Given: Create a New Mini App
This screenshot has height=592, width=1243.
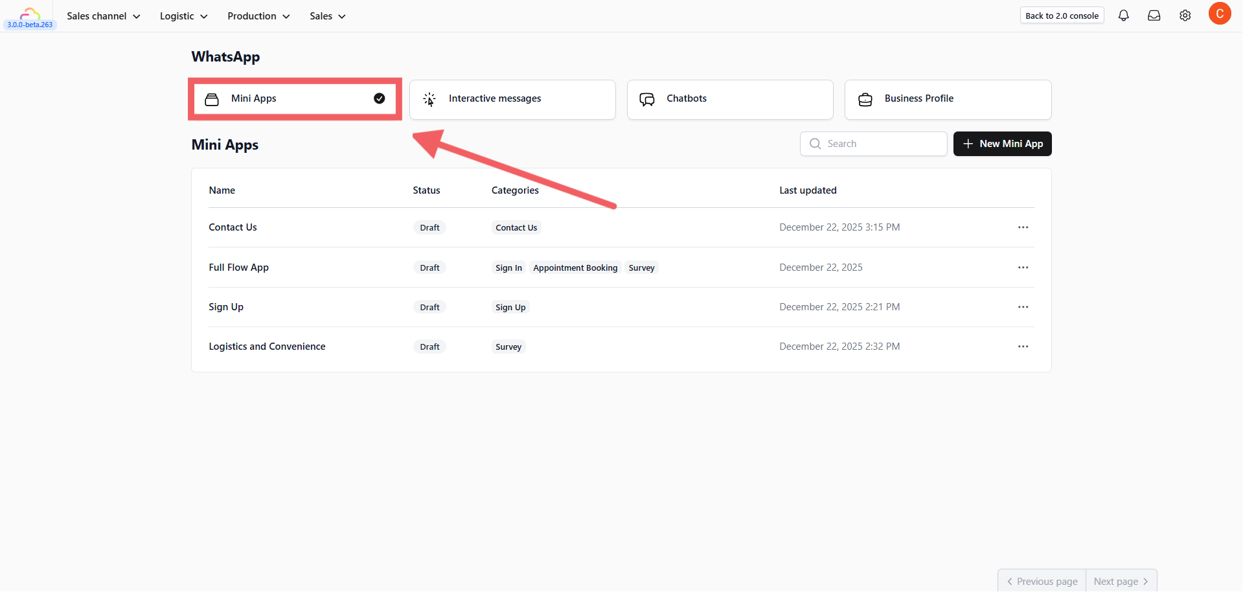Looking at the screenshot, I should tap(1002, 144).
